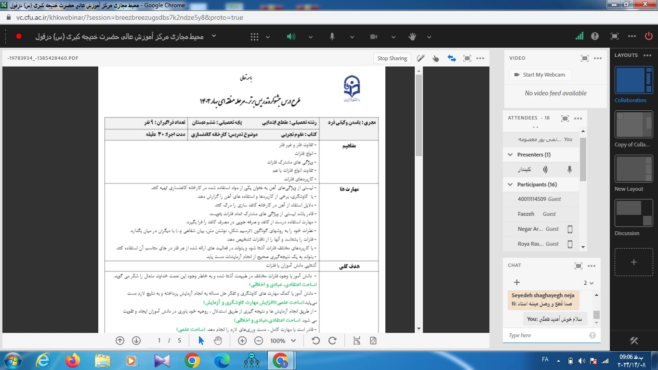The height and width of the screenshot is (370, 658).
Task: Open the help question mark icon
Action: (x=595, y=37)
